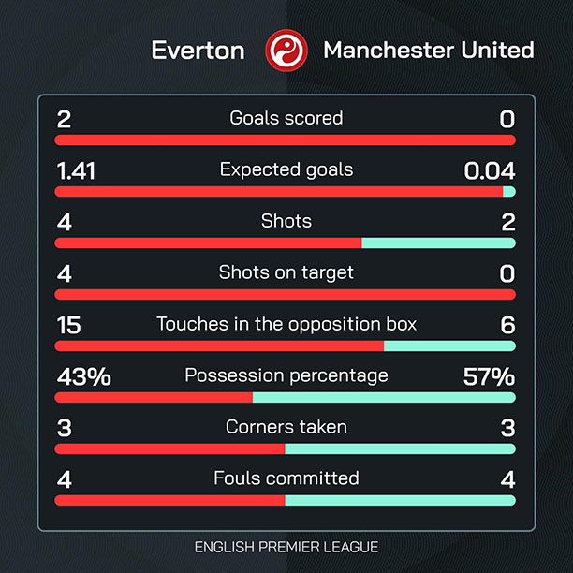
Task: Click the Expected goals label
Action: [x=286, y=169]
